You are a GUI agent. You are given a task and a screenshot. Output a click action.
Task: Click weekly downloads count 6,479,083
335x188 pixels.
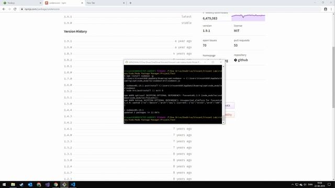pyautogui.click(x=210, y=18)
